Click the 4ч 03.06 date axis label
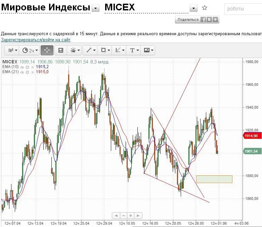262x227 pixels. pos(242,223)
